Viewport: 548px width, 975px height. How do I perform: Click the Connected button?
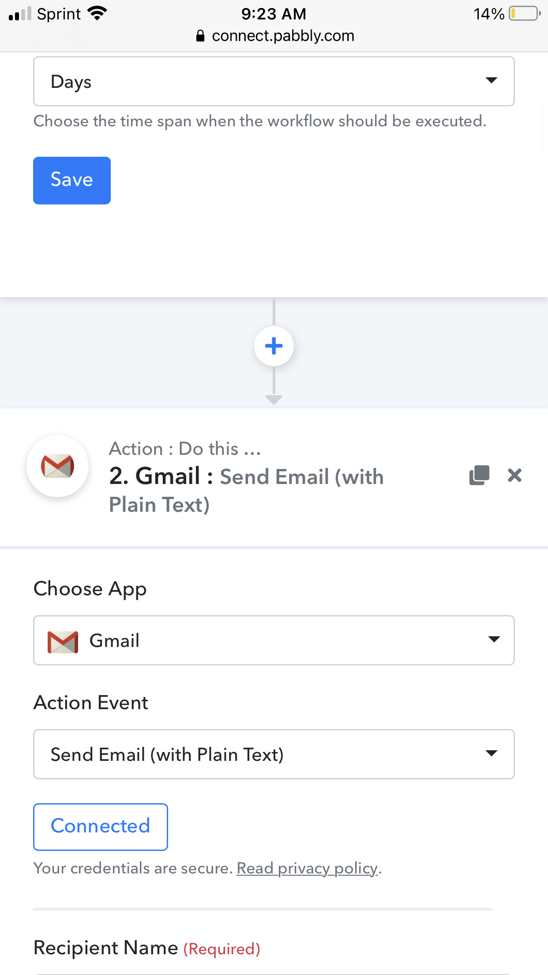click(101, 827)
